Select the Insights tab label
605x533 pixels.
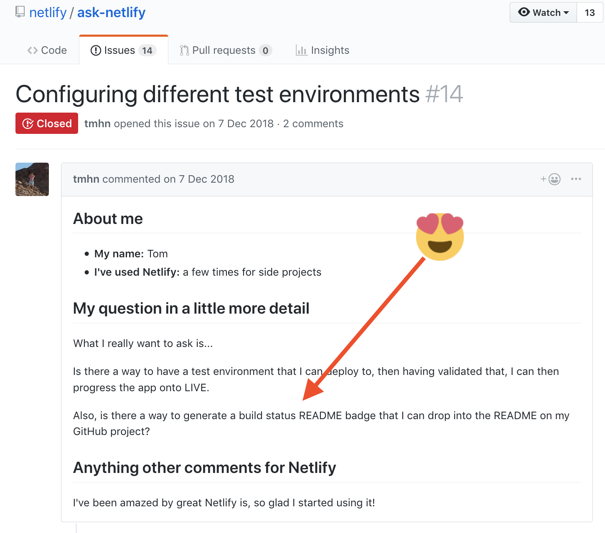pos(330,50)
